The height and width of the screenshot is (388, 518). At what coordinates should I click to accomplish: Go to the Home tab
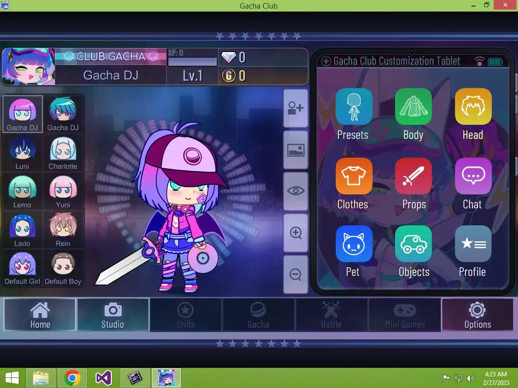pos(40,315)
